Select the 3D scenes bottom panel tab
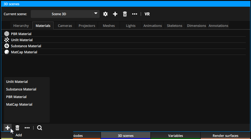Image resolution: width=251 pixels, height=139 pixels. click(126, 136)
